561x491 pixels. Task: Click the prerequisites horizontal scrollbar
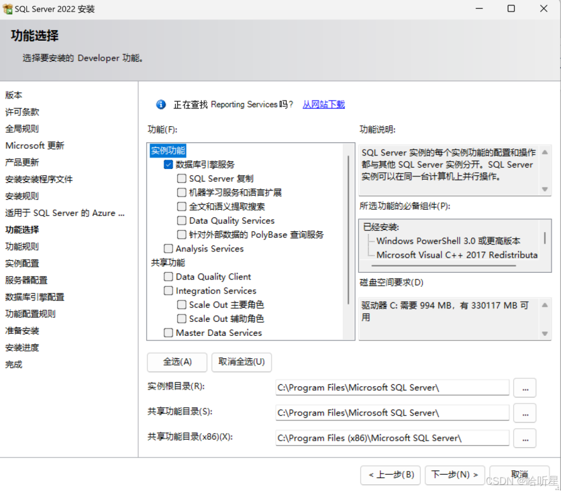444,266
